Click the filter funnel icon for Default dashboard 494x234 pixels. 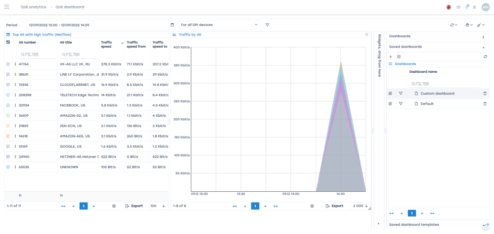click(401, 104)
